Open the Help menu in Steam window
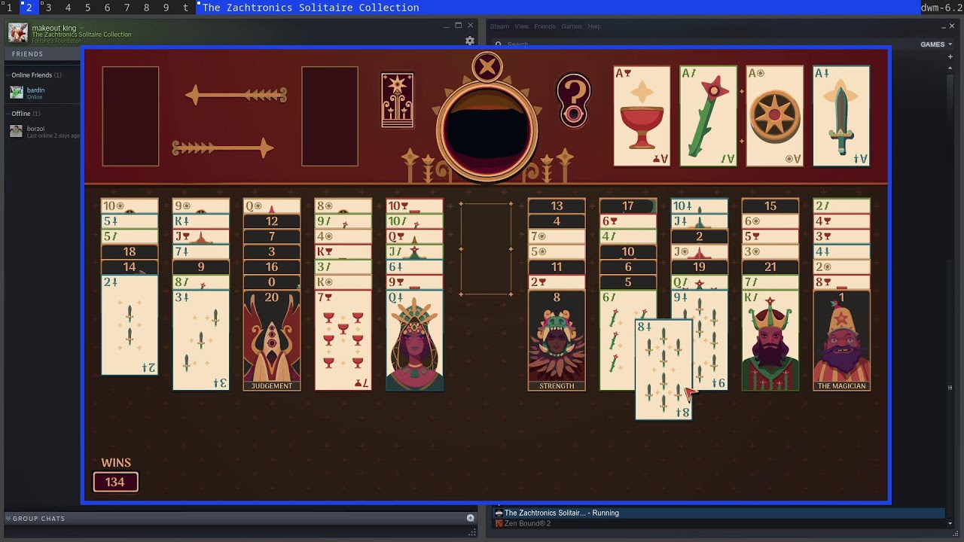Screen dimensions: 964x542 tap(594, 26)
